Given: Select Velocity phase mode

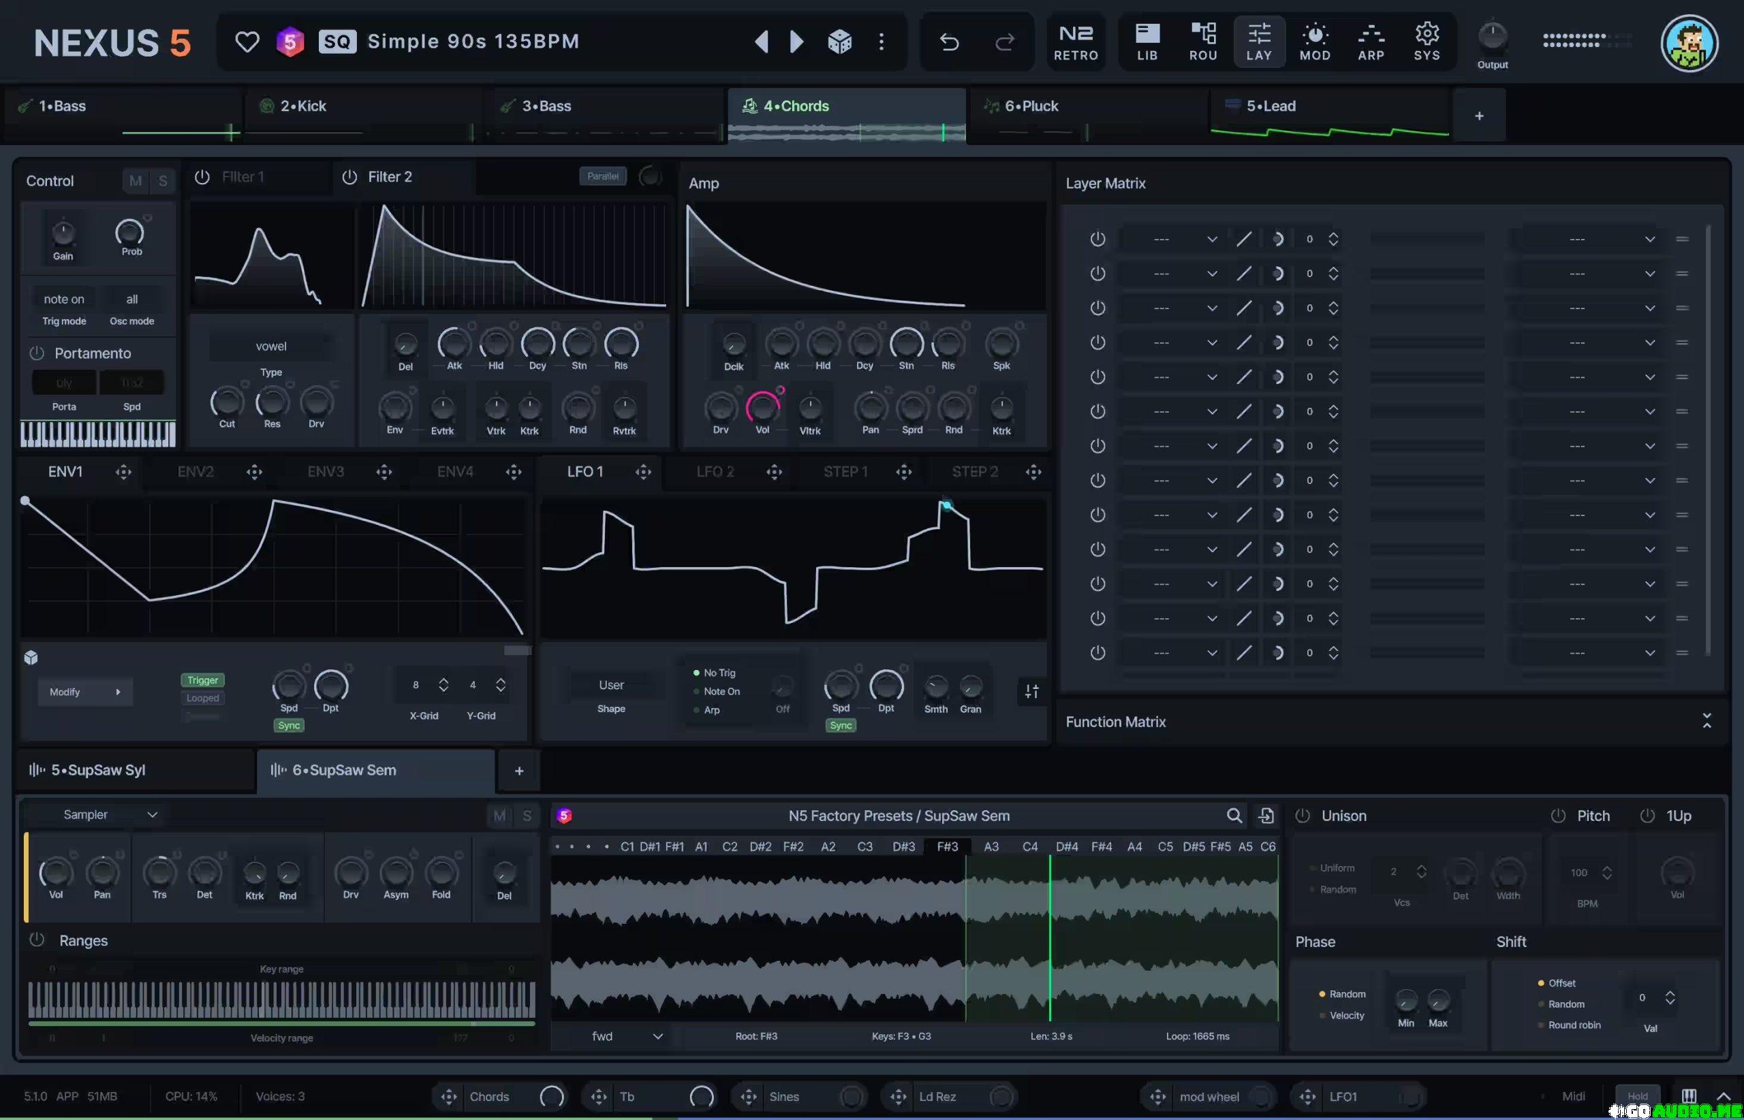Looking at the screenshot, I should tap(1342, 1015).
